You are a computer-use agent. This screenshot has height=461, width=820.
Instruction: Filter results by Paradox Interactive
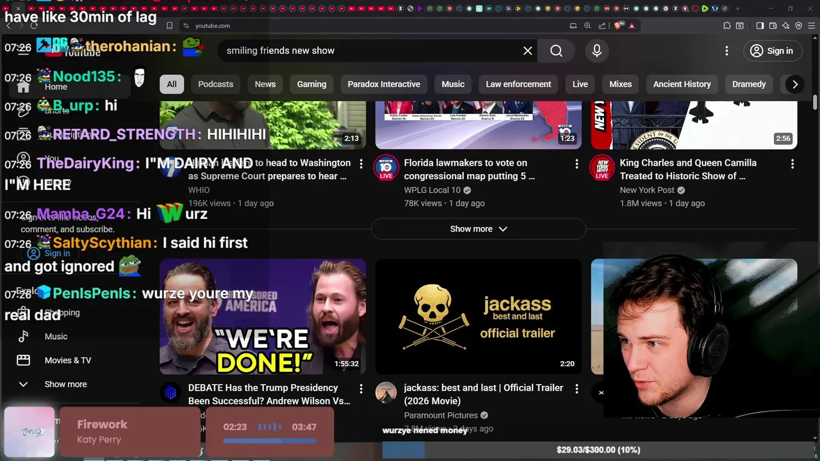pos(384,84)
